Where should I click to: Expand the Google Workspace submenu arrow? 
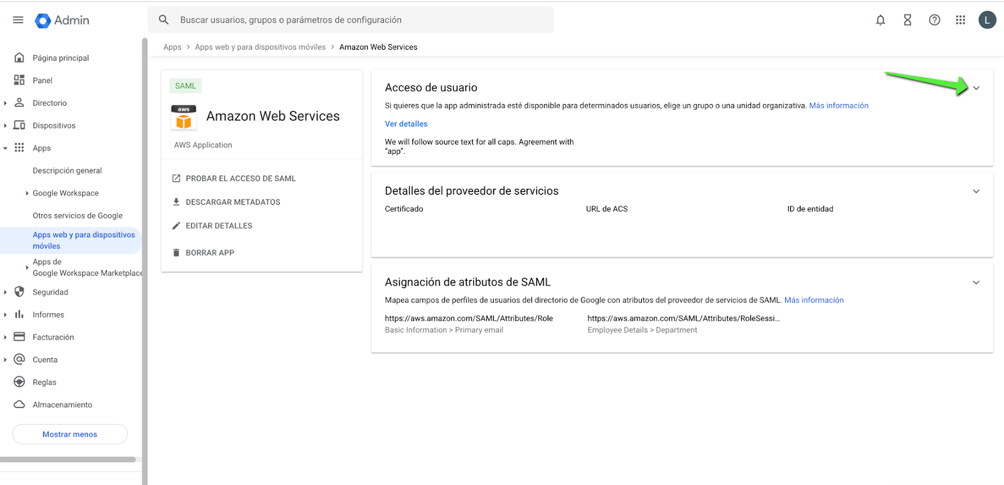tap(27, 193)
